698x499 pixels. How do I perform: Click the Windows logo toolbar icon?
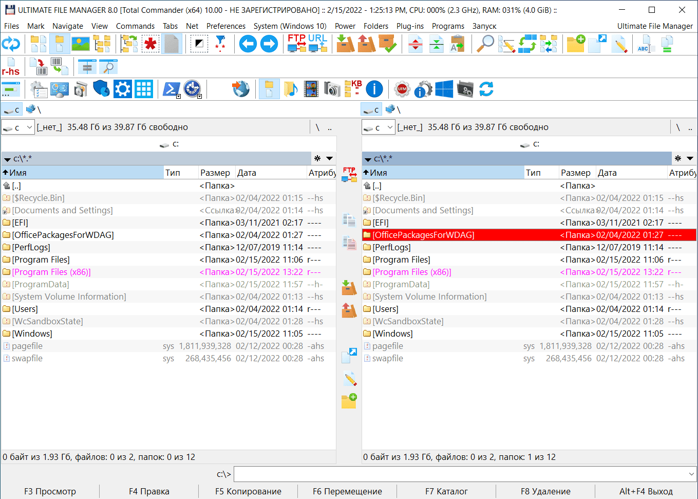tap(444, 89)
